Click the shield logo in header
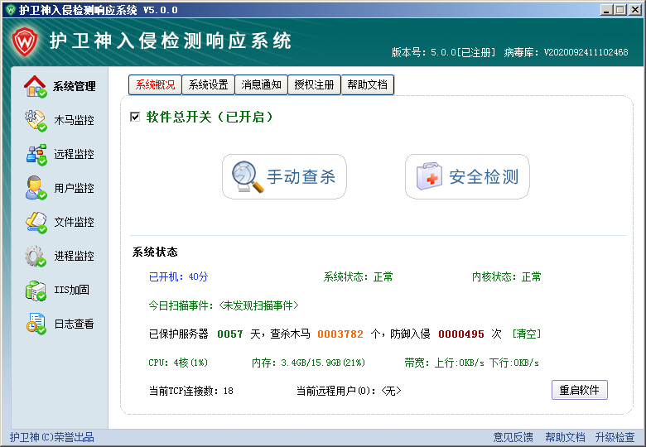This screenshot has height=447, width=646. [x=26, y=41]
